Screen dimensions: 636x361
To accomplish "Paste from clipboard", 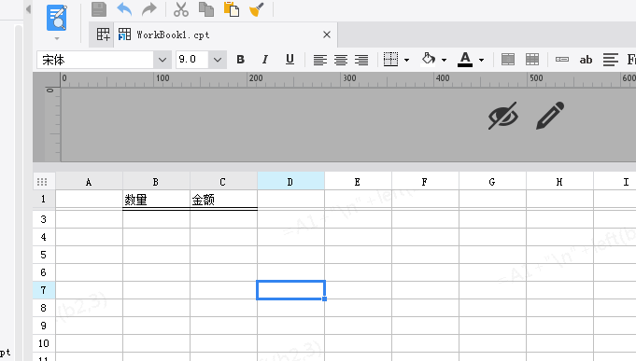I will (x=232, y=9).
